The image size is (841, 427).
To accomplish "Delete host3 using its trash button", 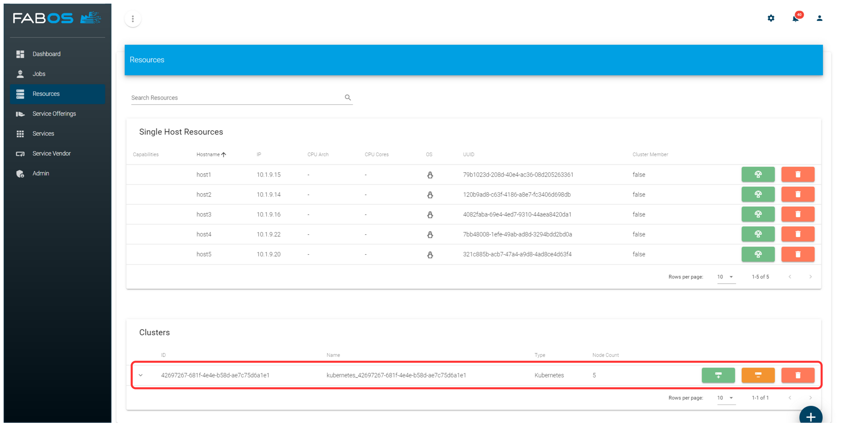I will [798, 214].
